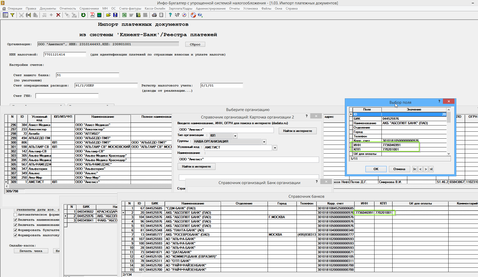478x277 pixels.
Task: Go to previous record in Выбор поля
Action: click(x=420, y=169)
